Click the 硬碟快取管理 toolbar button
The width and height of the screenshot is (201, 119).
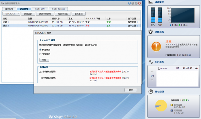(x=45, y=14)
